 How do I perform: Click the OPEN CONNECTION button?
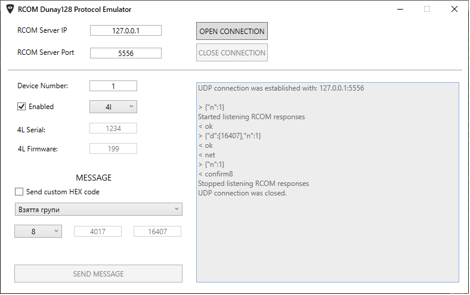tap(232, 31)
